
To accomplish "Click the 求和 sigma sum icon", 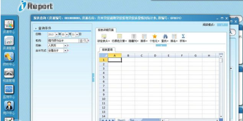I will click(x=183, y=36).
